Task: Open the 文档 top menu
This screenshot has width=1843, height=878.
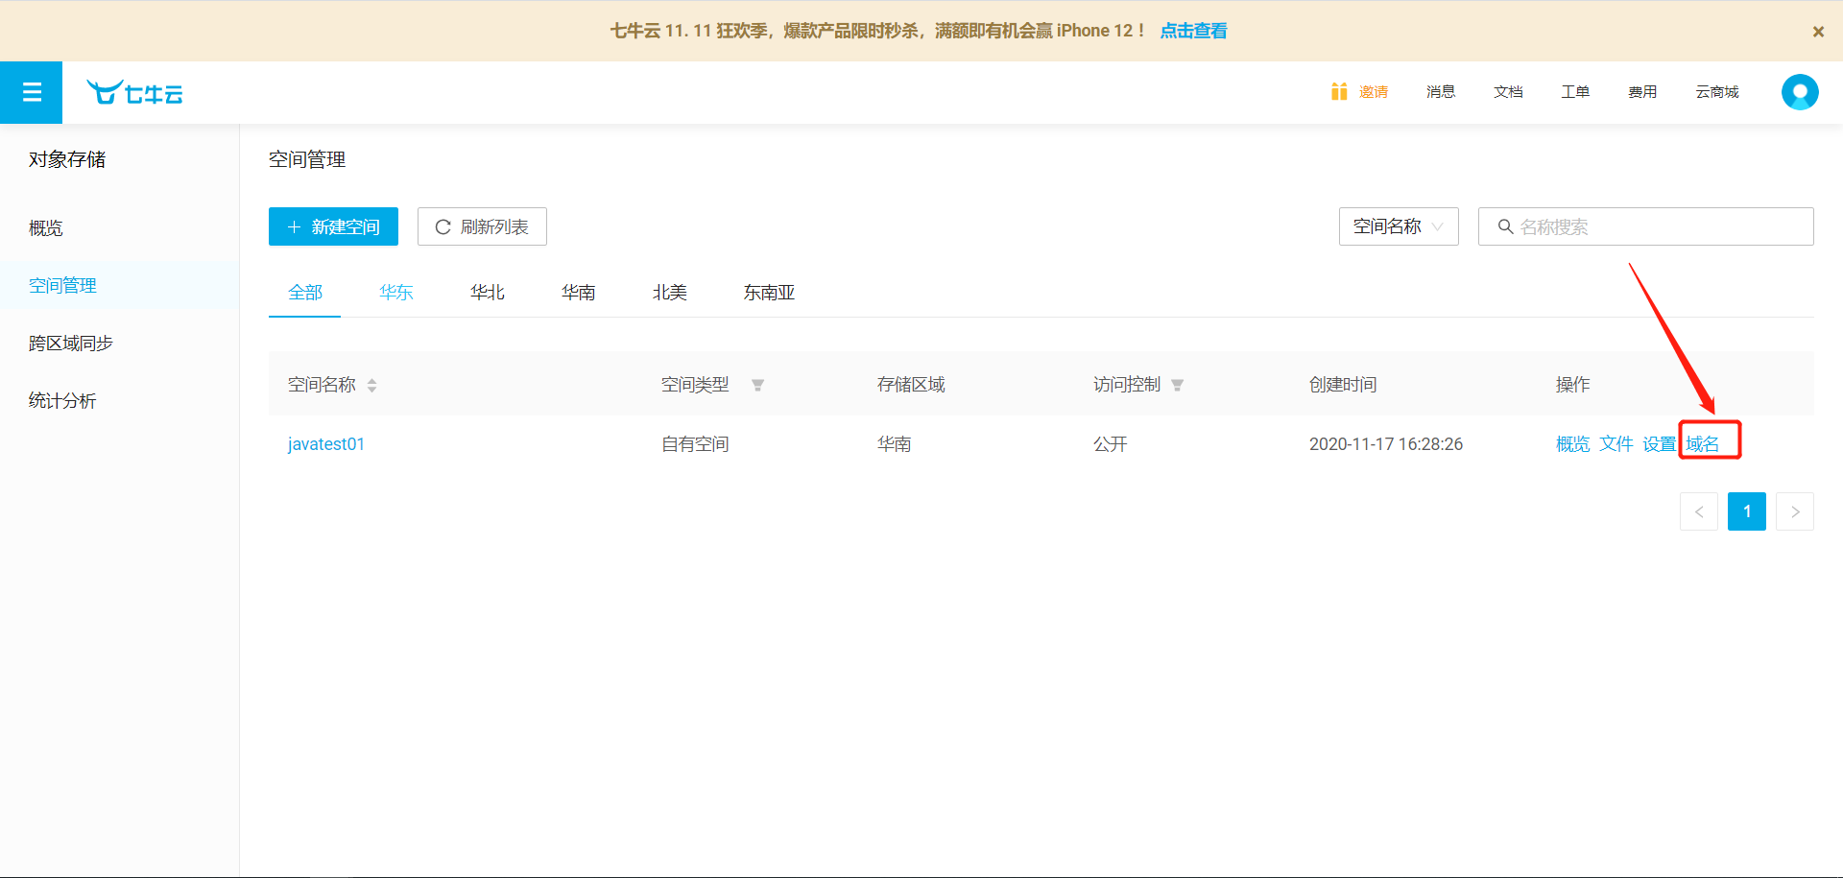Action: click(x=1508, y=91)
